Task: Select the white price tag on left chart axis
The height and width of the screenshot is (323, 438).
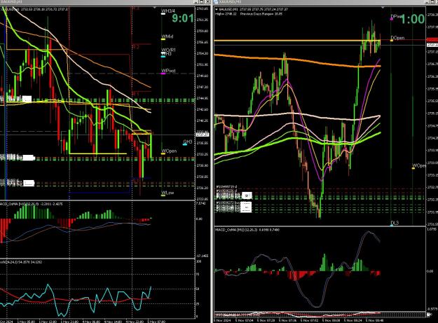Action: pos(203,135)
